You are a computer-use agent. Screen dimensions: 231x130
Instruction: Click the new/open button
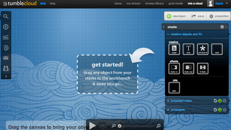(x=176, y=16)
